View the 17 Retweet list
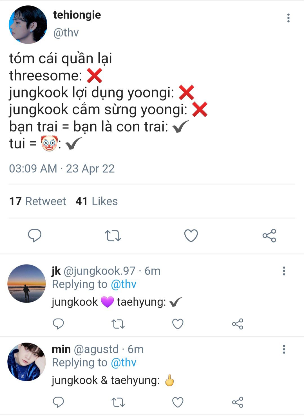The height and width of the screenshot is (416, 304). tap(38, 201)
